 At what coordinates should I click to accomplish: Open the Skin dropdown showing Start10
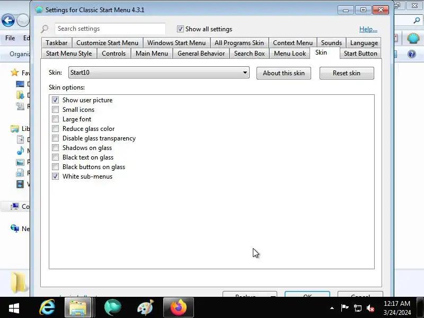(158, 73)
